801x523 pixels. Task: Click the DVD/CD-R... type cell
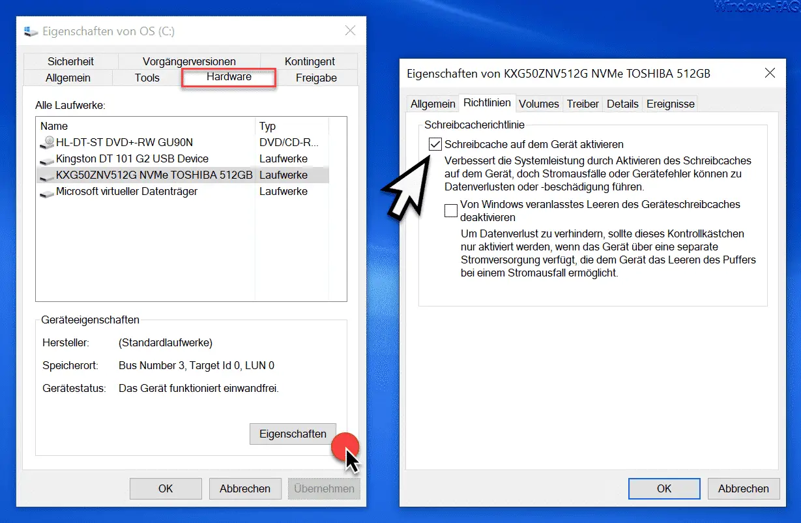pos(289,142)
